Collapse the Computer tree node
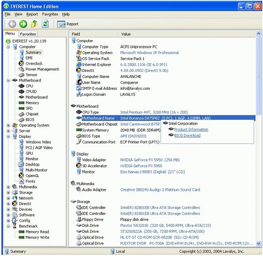This screenshot has width=263, height=256. pos(8,47)
